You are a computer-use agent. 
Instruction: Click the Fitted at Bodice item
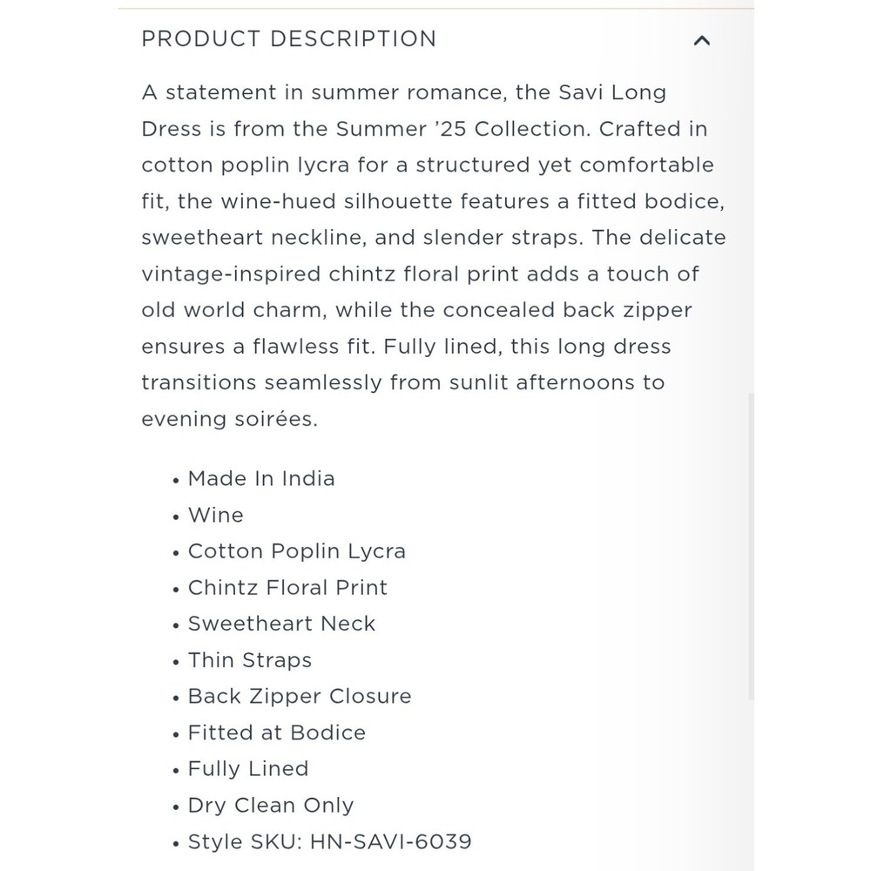(277, 733)
